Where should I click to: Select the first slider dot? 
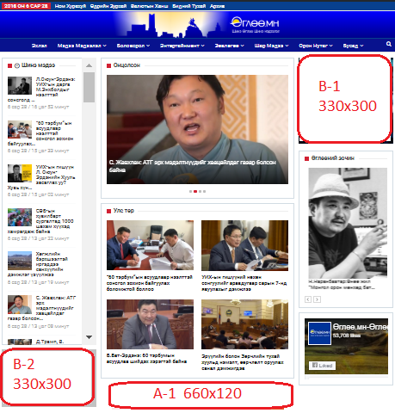pyautogui.click(x=190, y=191)
